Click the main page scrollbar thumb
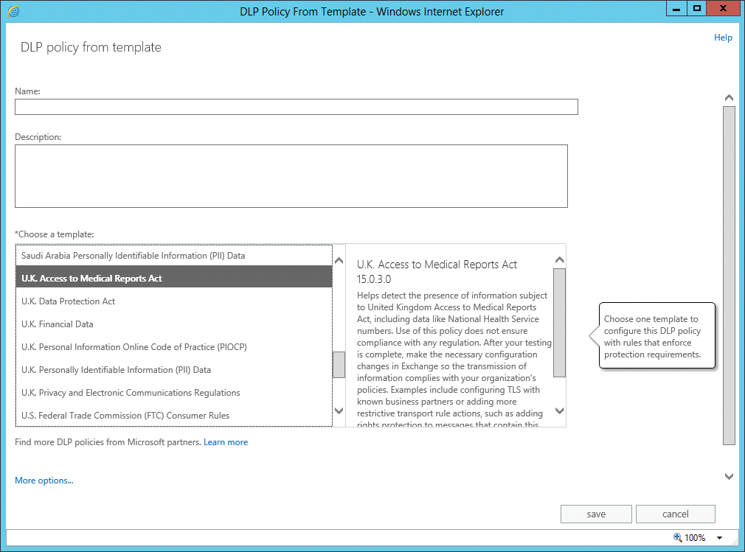Image resolution: width=745 pixels, height=552 pixels. 729,276
